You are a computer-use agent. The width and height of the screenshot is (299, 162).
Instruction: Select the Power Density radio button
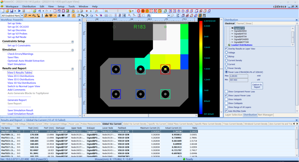(x=226, y=68)
